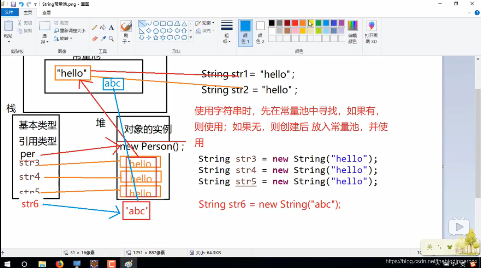
Task: Select the Pencil tool
Action: (x=94, y=28)
